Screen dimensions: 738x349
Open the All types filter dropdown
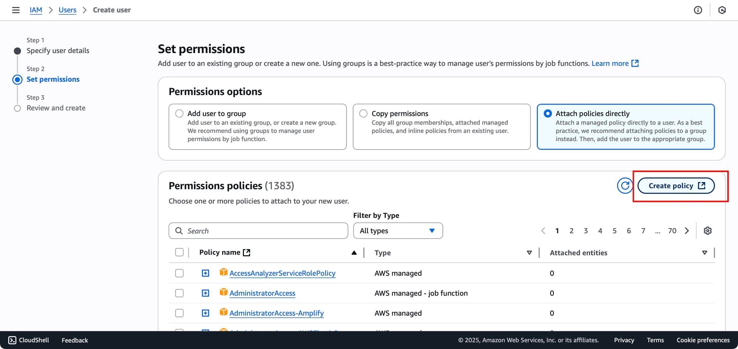click(398, 231)
